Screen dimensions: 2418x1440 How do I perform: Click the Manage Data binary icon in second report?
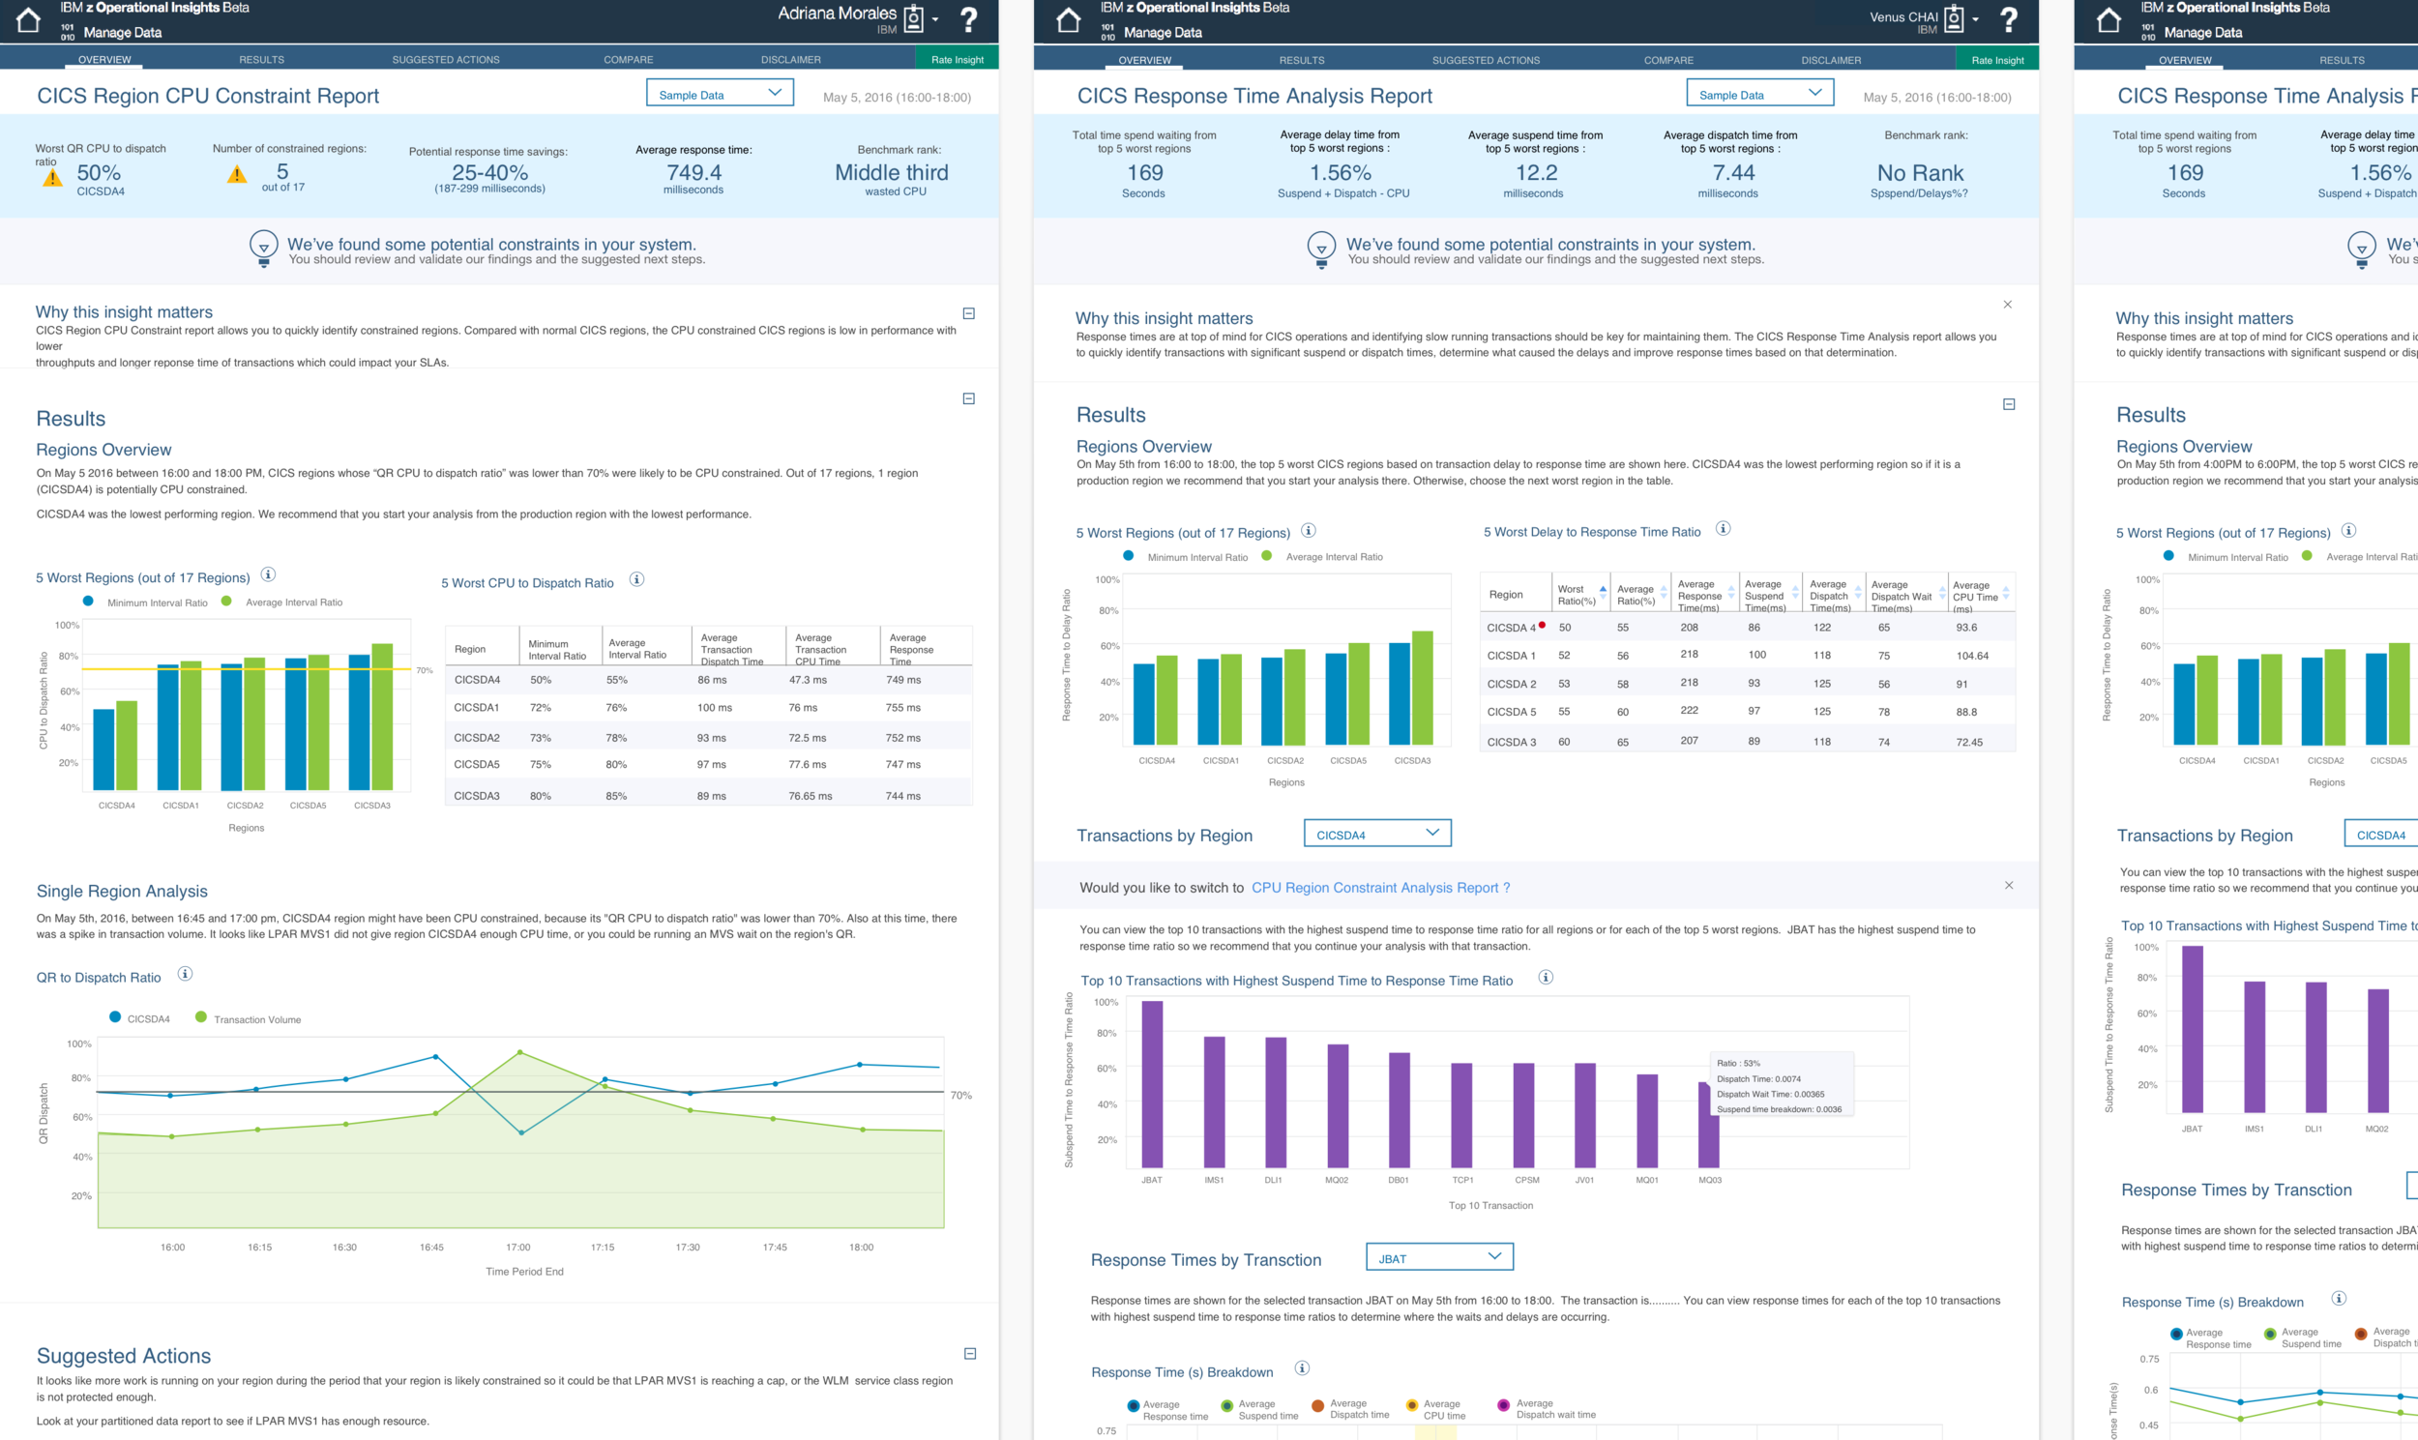coord(1107,32)
